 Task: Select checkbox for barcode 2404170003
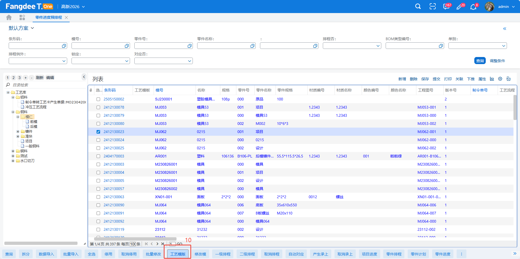click(98, 156)
